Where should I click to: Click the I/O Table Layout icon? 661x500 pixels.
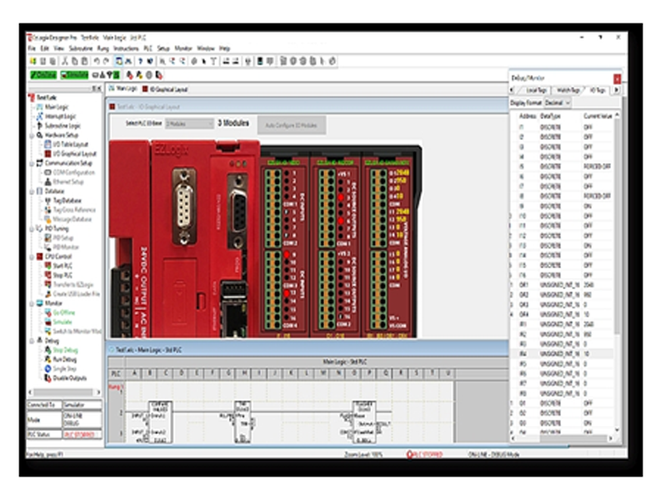coord(48,144)
